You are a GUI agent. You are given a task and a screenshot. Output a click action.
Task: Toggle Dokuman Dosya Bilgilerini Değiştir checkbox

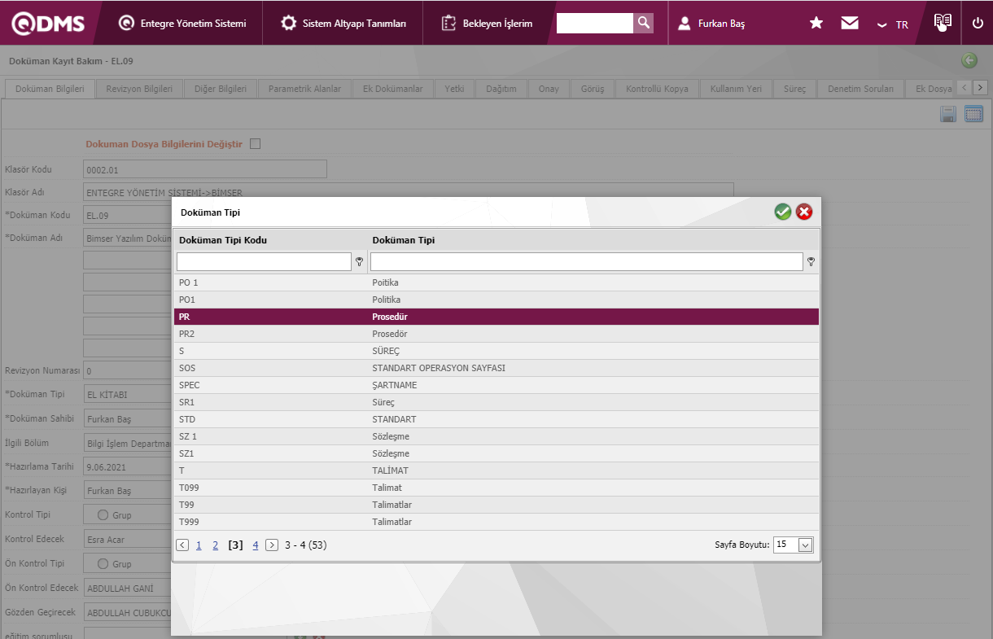pos(256,144)
